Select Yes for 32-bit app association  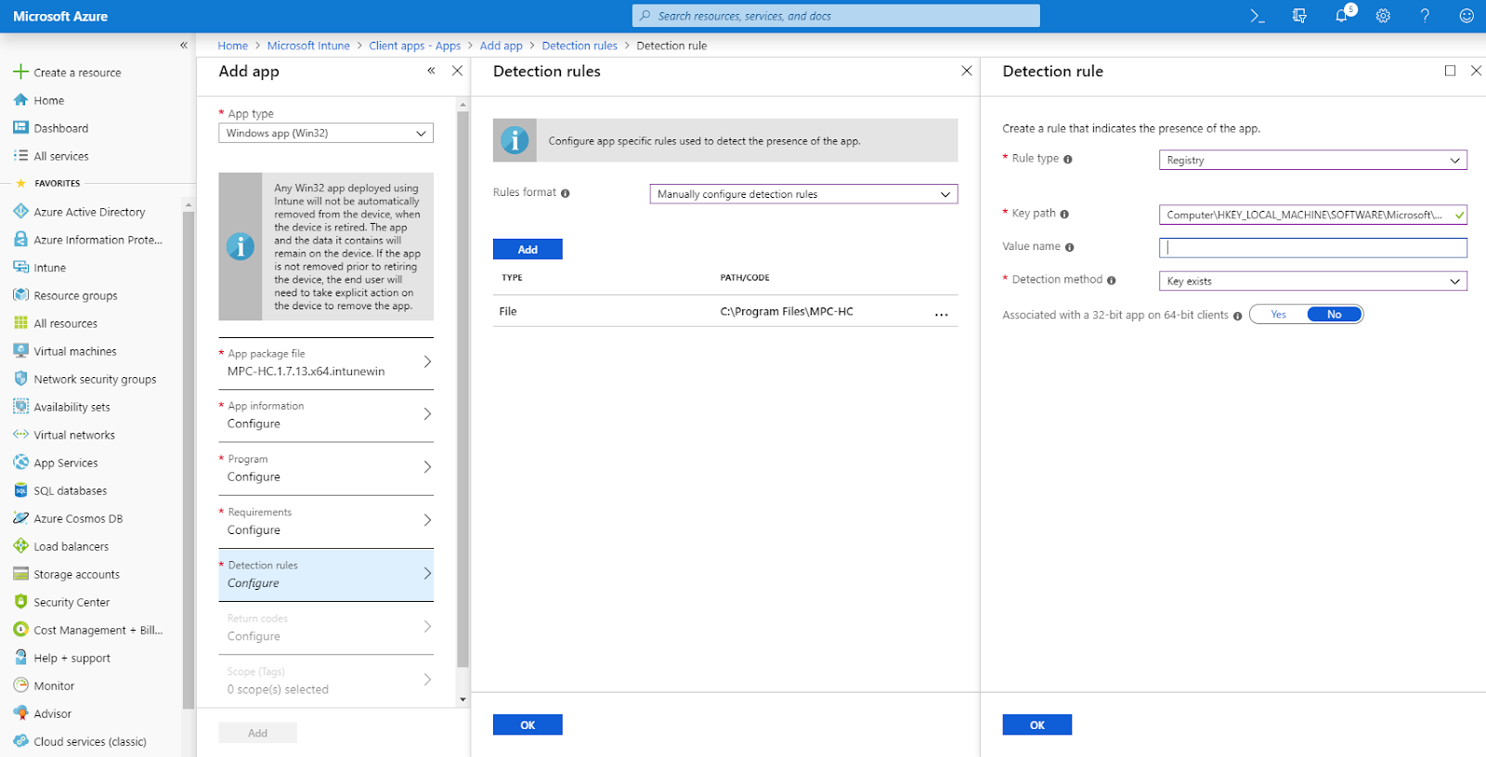[x=1279, y=314]
